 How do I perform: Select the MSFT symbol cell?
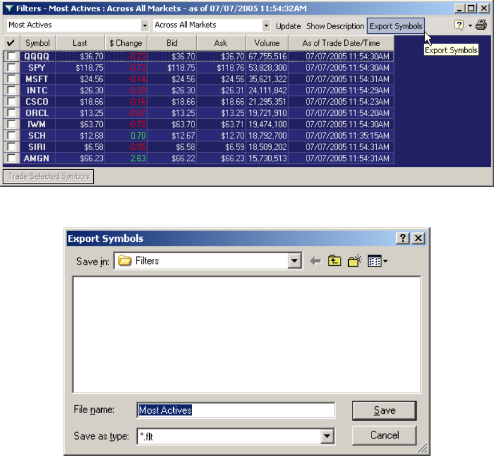tap(37, 79)
